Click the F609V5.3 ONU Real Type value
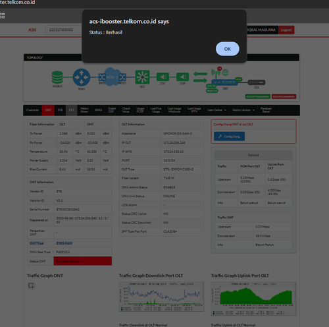The height and width of the screenshot is (327, 329). (x=63, y=252)
